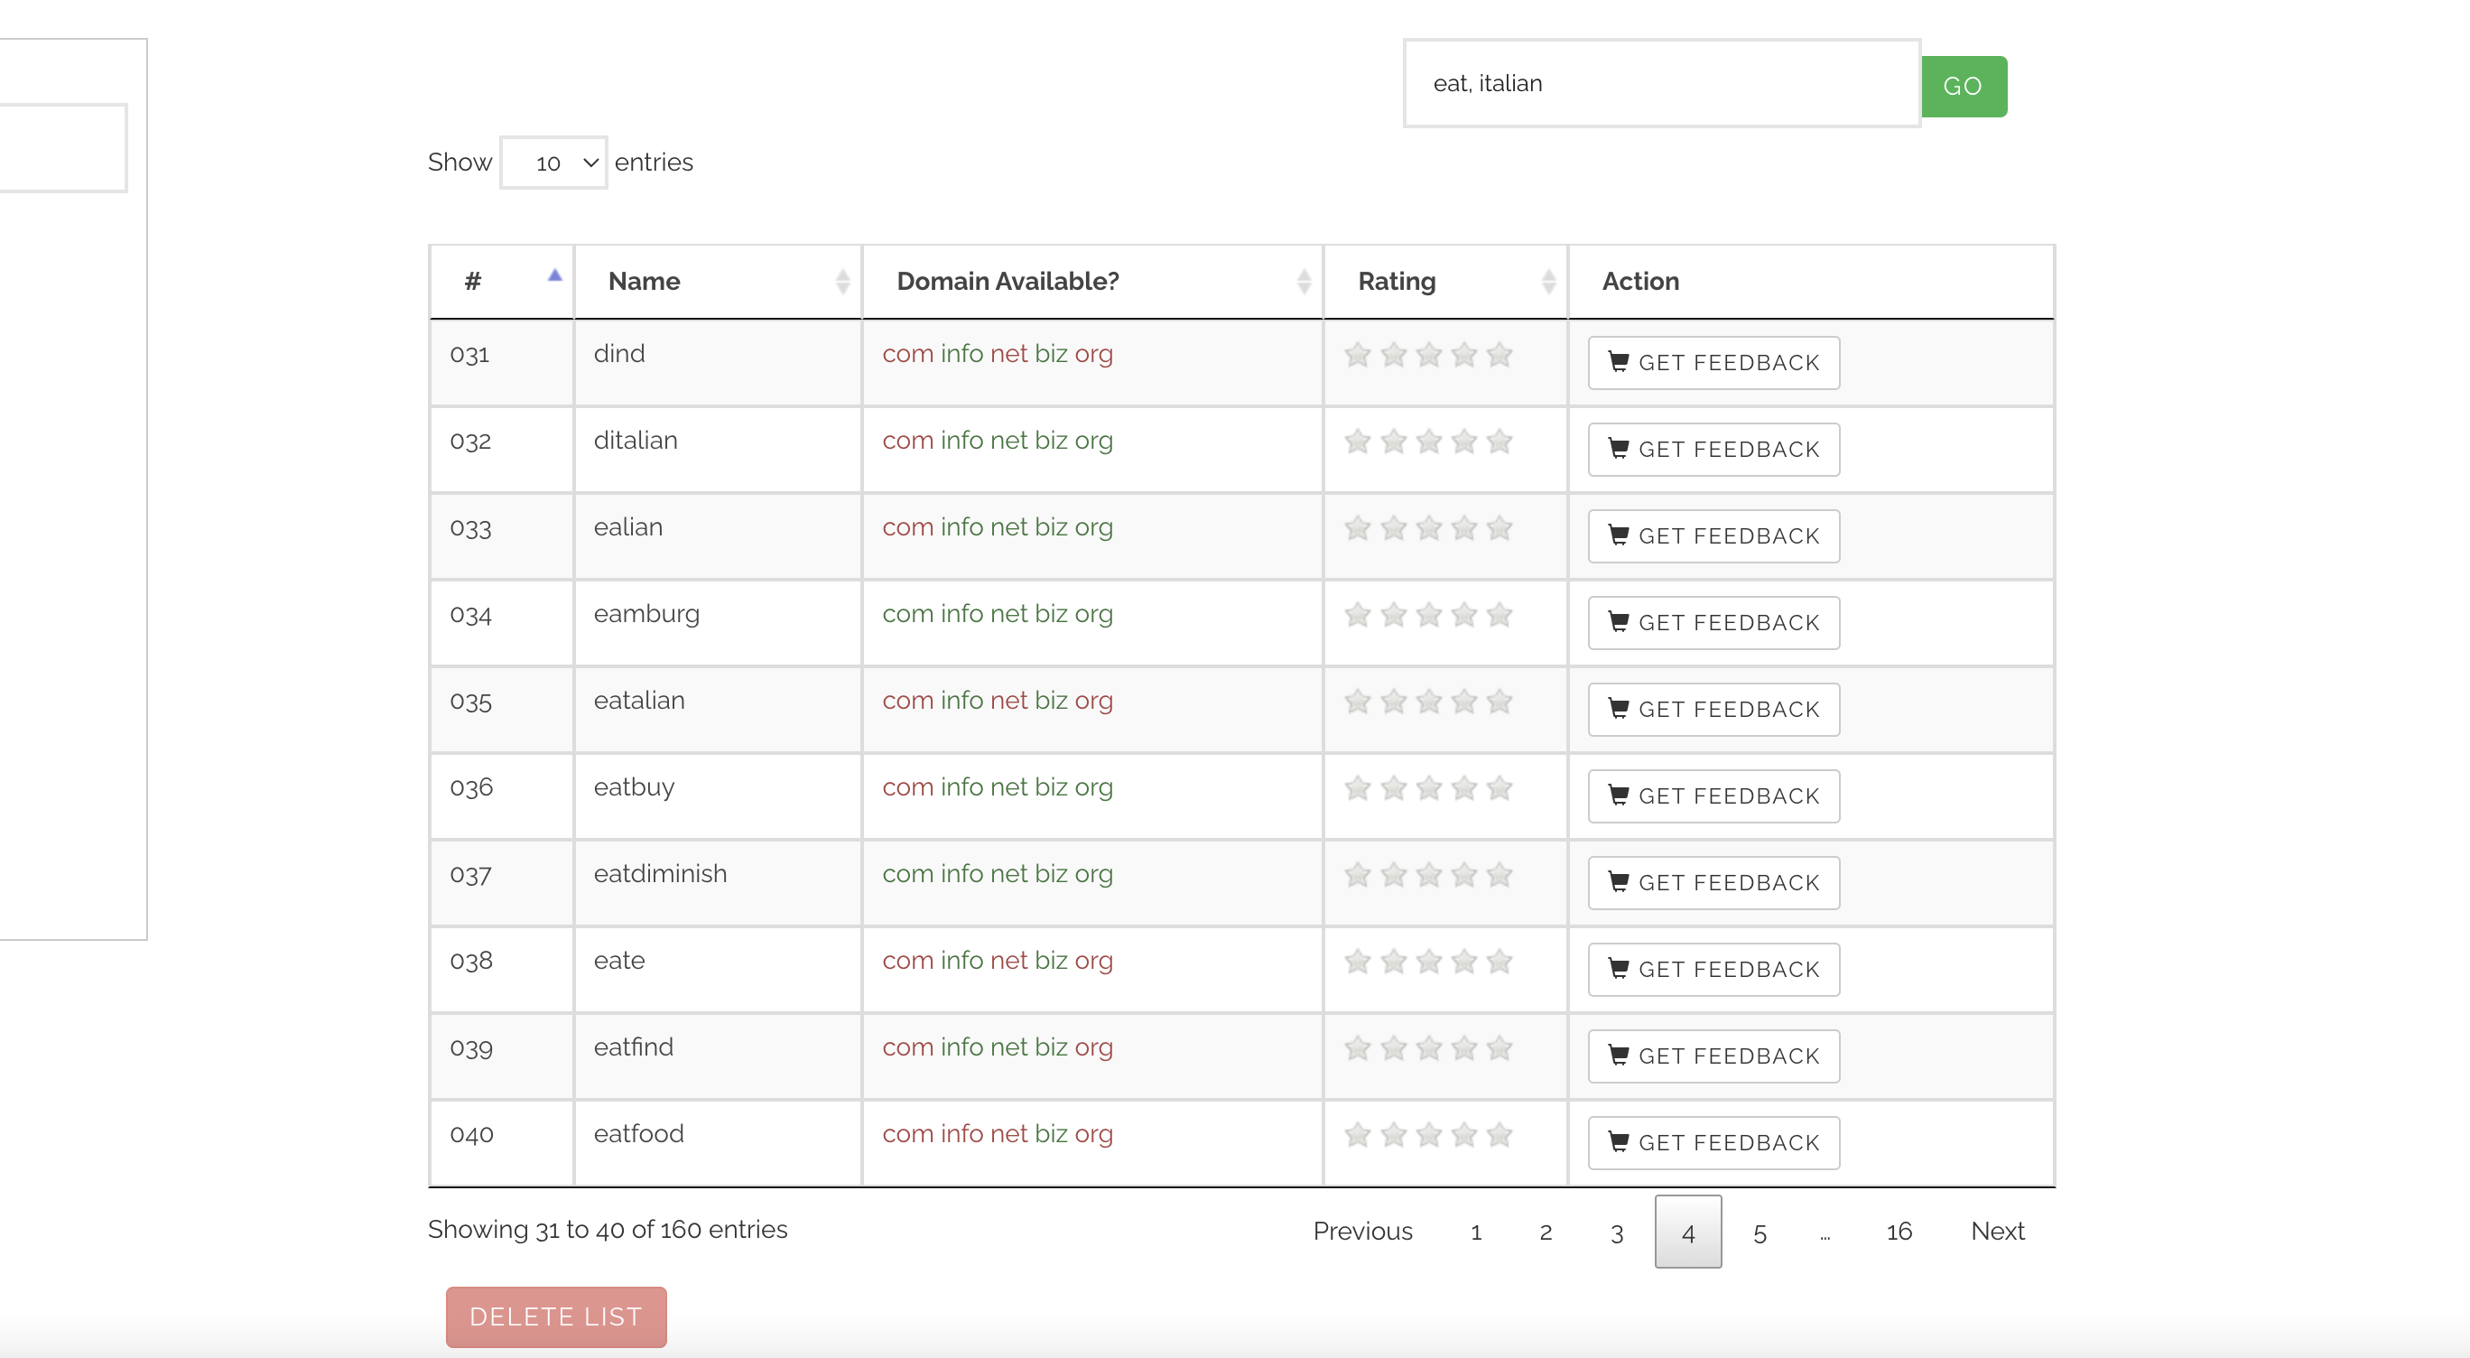Viewport: 2470px width, 1358px height.
Task: Give eatbuy a one-star rating
Action: coord(1358,788)
